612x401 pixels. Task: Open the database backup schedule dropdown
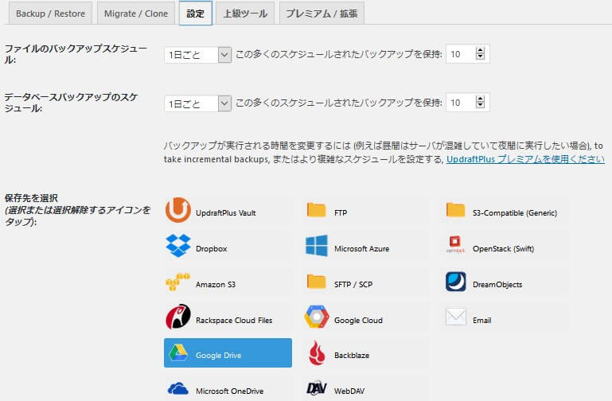(197, 103)
